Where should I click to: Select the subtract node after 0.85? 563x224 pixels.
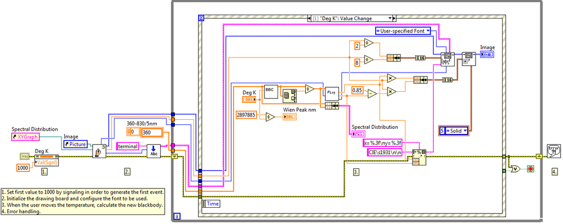[x=372, y=93]
